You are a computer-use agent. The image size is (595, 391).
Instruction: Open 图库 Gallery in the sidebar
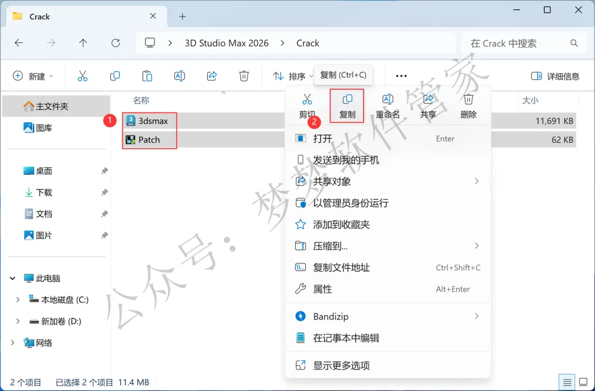coord(57,128)
